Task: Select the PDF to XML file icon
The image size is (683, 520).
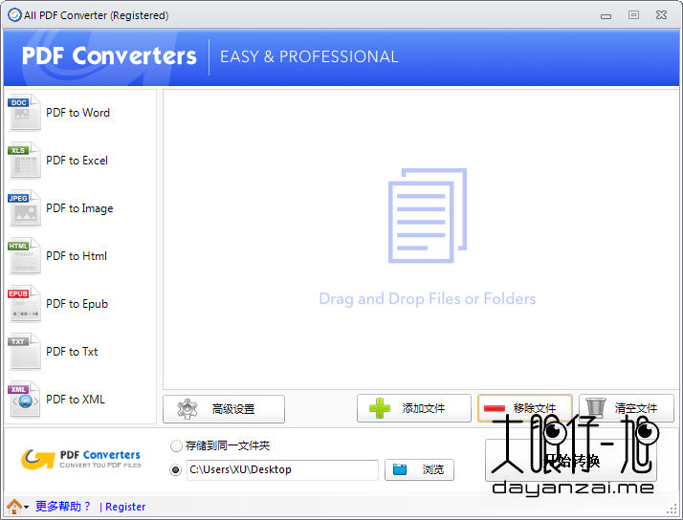Action: click(25, 400)
